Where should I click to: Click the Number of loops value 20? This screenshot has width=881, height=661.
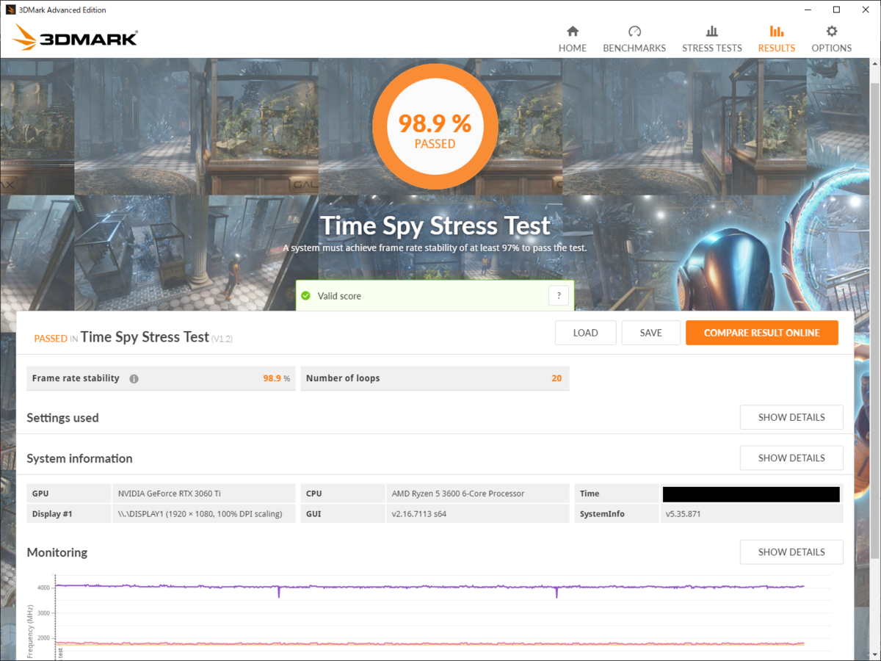pyautogui.click(x=556, y=378)
